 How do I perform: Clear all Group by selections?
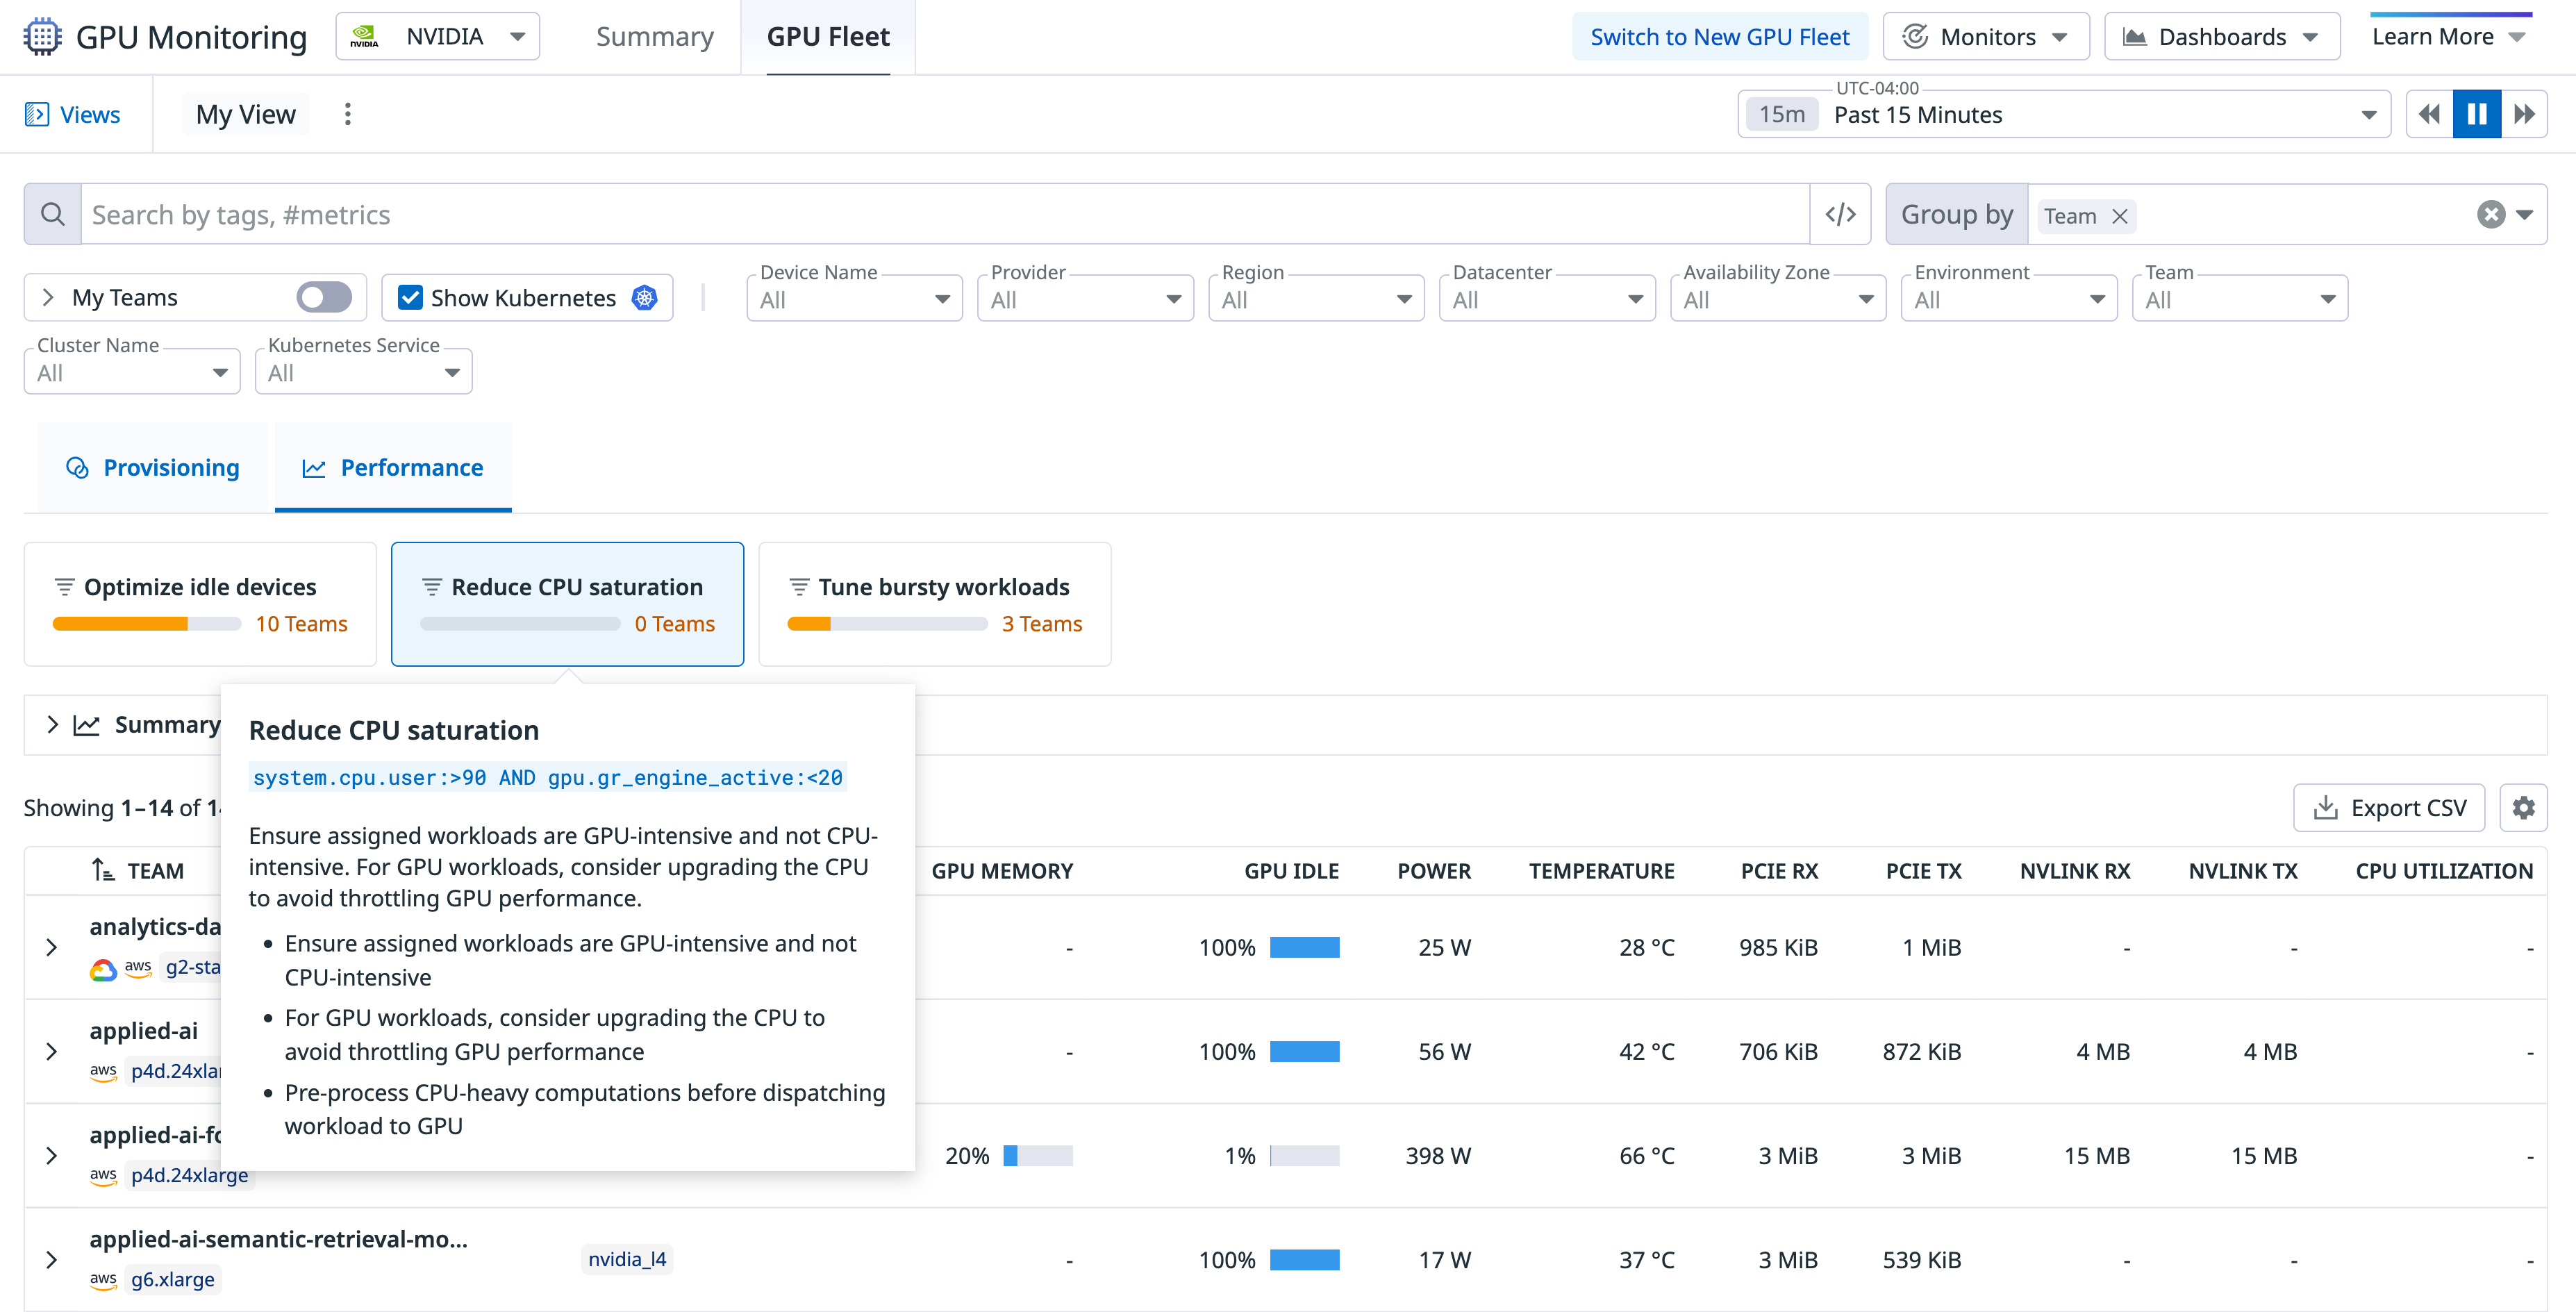(2491, 214)
